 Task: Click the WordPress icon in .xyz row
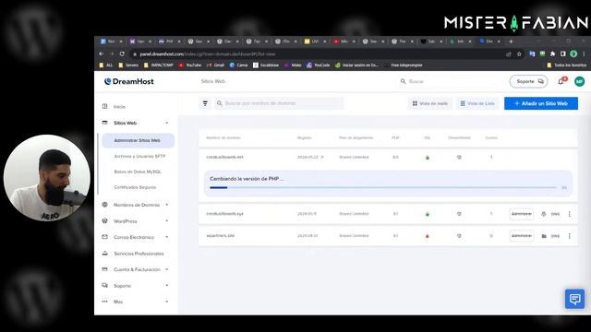[x=544, y=214]
